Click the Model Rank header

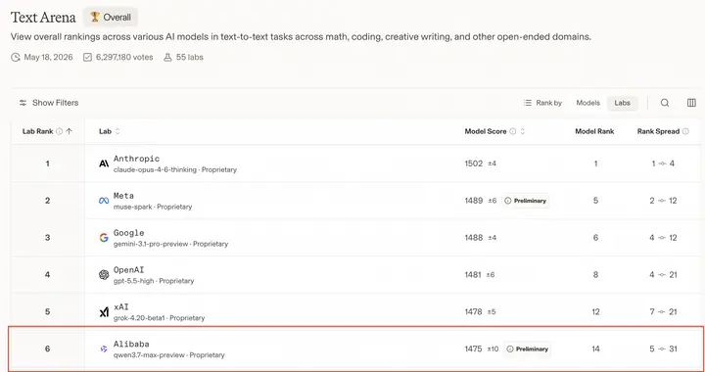point(594,131)
